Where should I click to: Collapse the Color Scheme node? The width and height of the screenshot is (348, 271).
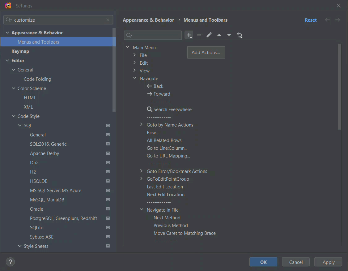tap(14, 88)
